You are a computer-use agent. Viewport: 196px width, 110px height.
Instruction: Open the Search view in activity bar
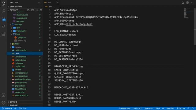(3, 11)
